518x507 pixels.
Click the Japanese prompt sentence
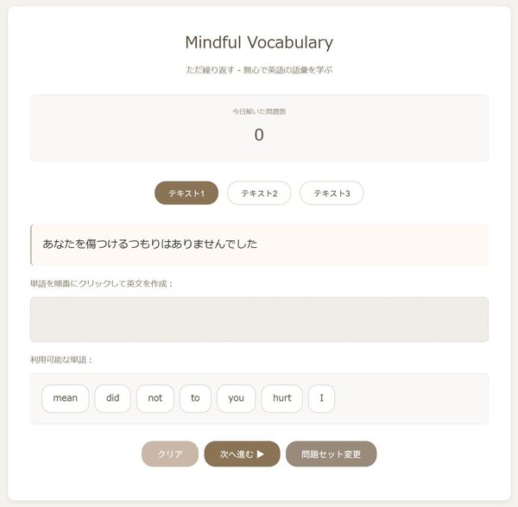(x=150, y=244)
